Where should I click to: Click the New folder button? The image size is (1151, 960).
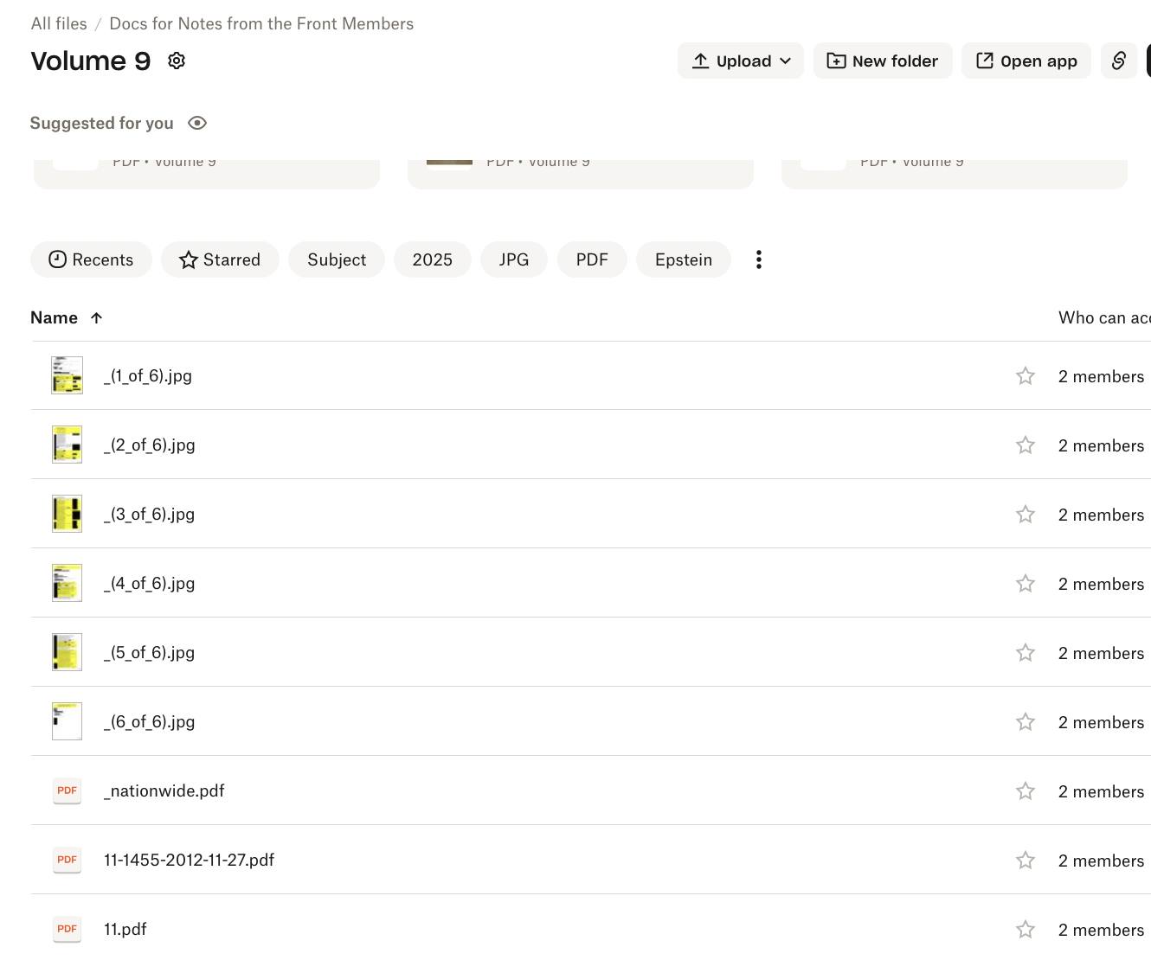(882, 61)
